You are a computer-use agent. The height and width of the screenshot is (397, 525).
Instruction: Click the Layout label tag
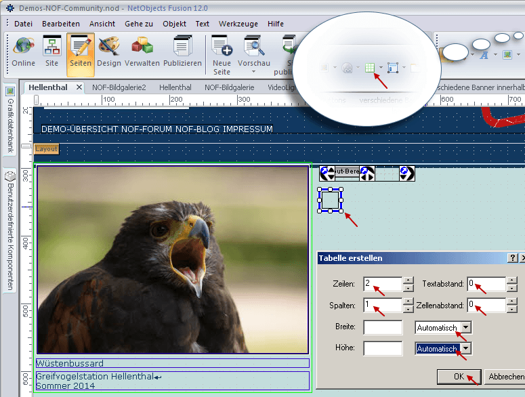click(x=47, y=149)
